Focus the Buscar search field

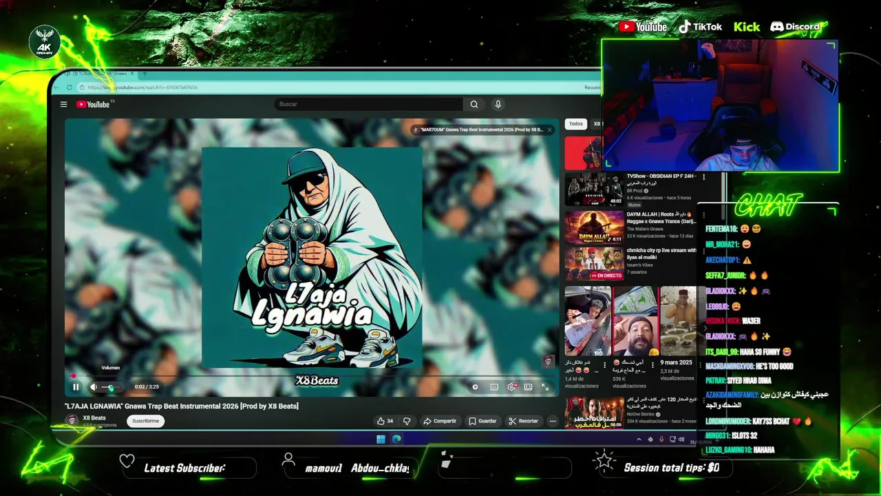click(368, 104)
